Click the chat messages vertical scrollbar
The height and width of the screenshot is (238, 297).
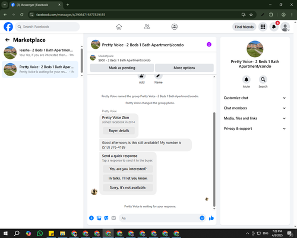coord(214,159)
